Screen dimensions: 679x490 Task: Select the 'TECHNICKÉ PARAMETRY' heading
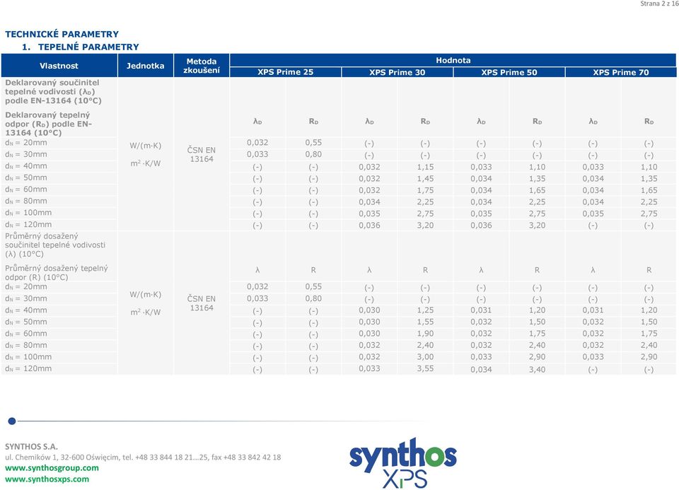62,34
